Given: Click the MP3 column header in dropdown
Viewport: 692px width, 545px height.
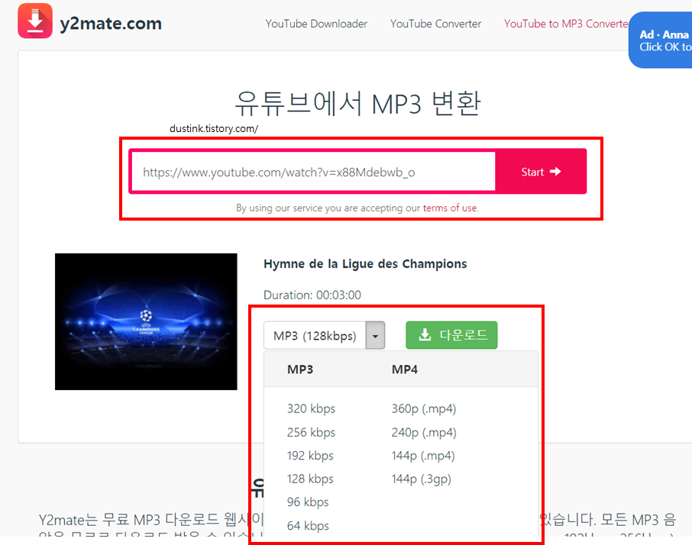Looking at the screenshot, I should (x=300, y=369).
